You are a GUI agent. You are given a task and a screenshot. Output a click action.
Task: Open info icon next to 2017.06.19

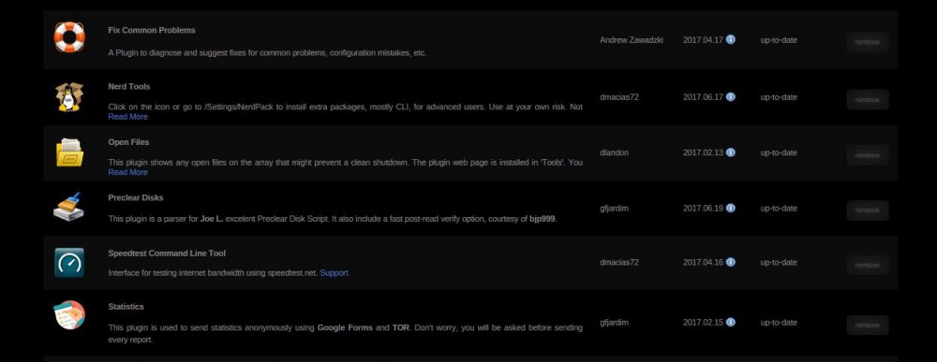(x=730, y=208)
